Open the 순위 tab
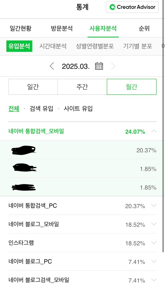The image size is (165, 288). (x=144, y=28)
